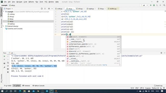The image size is (166, 93).
Task: Open completion popup options menu (three dots)
Action: click(120, 65)
